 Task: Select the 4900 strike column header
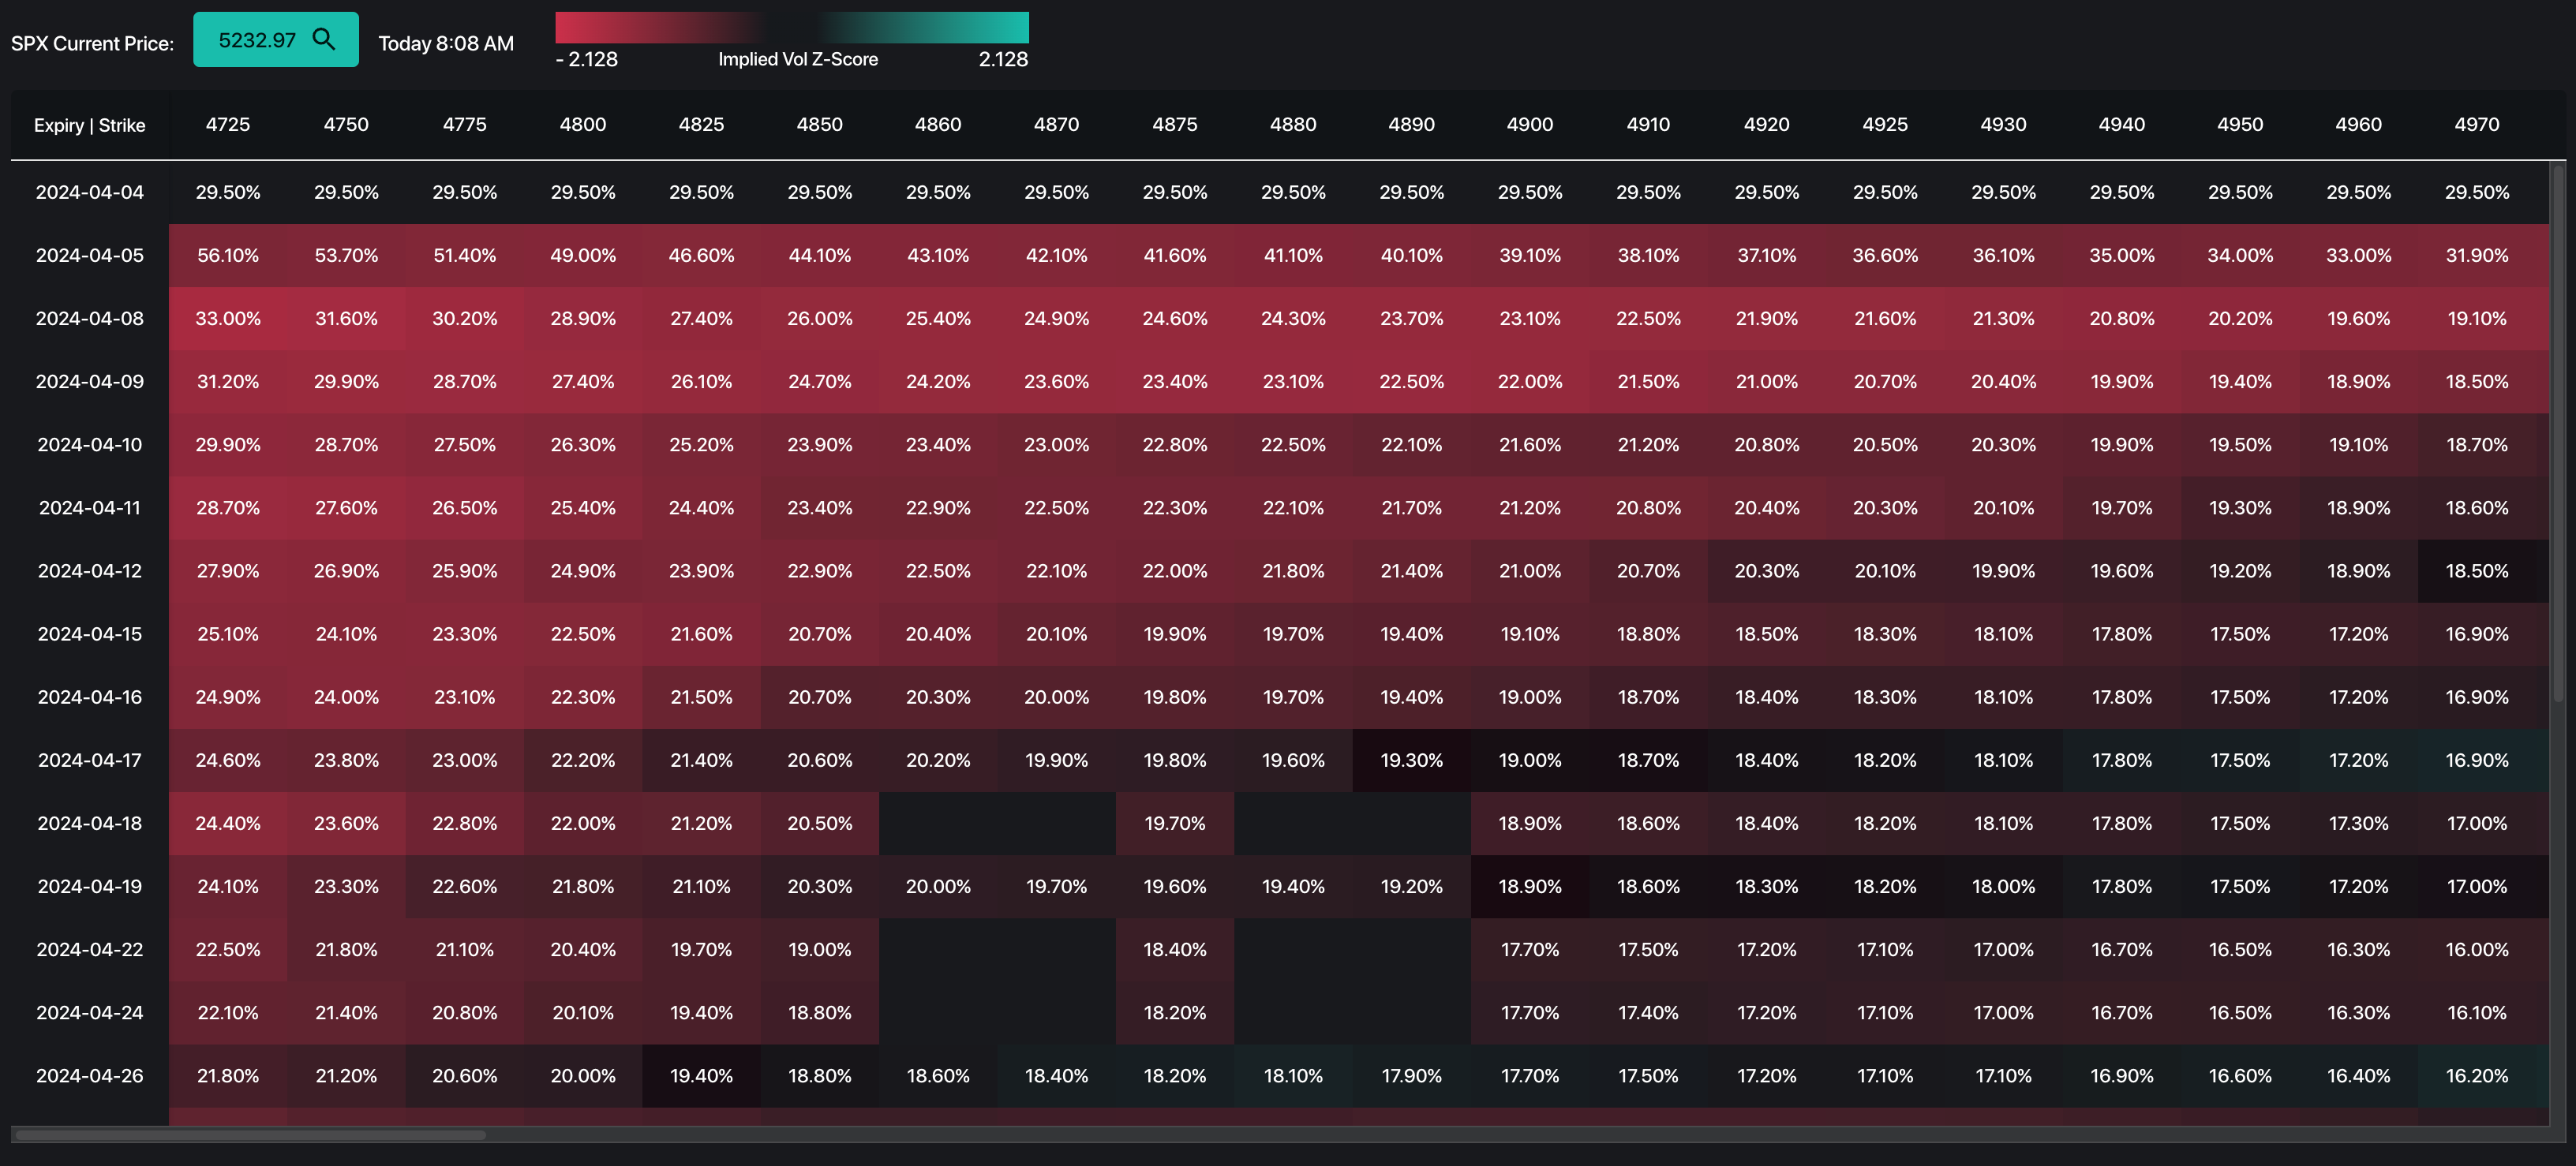tap(1529, 125)
